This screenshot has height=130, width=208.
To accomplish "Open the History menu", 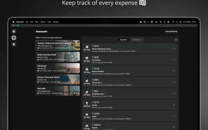I will (x=43, y=22).
